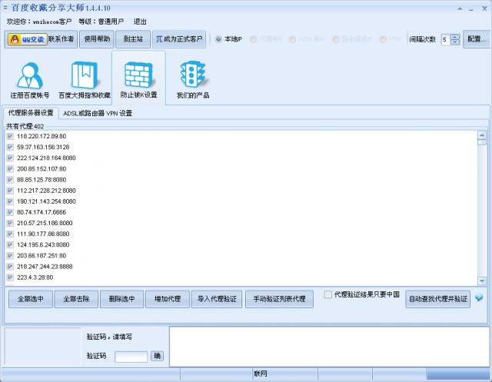This screenshot has height=382, width=492.
Task: Click 退出 logout link
Action: (x=140, y=22)
